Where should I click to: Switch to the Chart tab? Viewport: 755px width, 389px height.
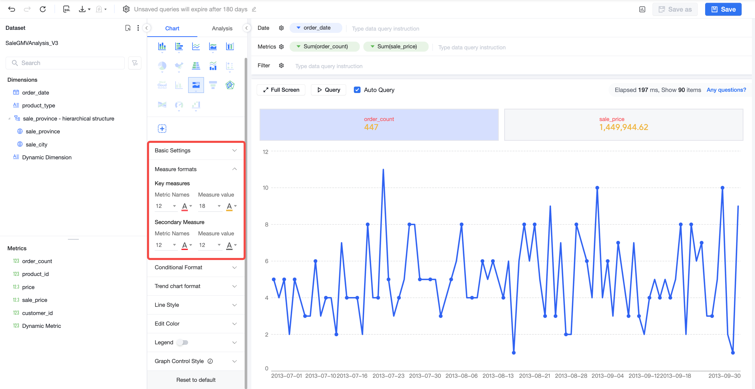pyautogui.click(x=172, y=28)
